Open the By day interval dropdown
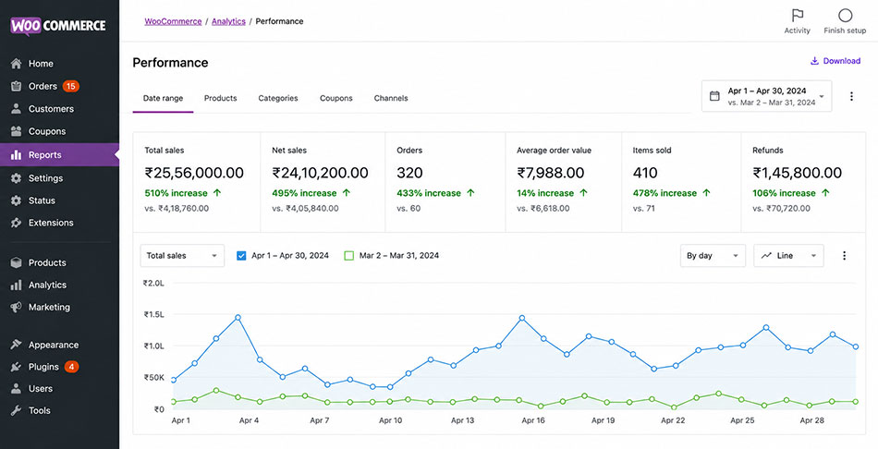 [x=713, y=255]
